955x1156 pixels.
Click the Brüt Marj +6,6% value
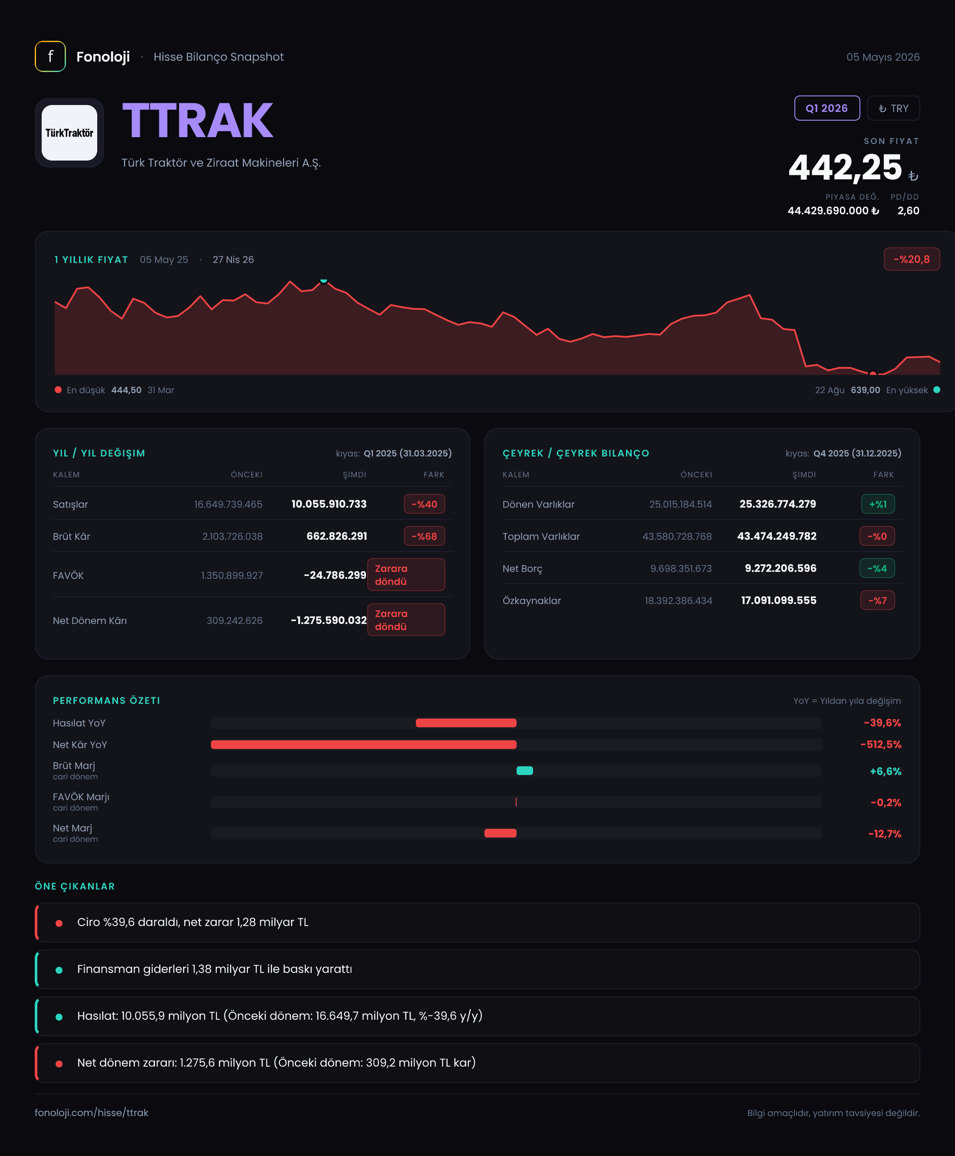coord(885,772)
